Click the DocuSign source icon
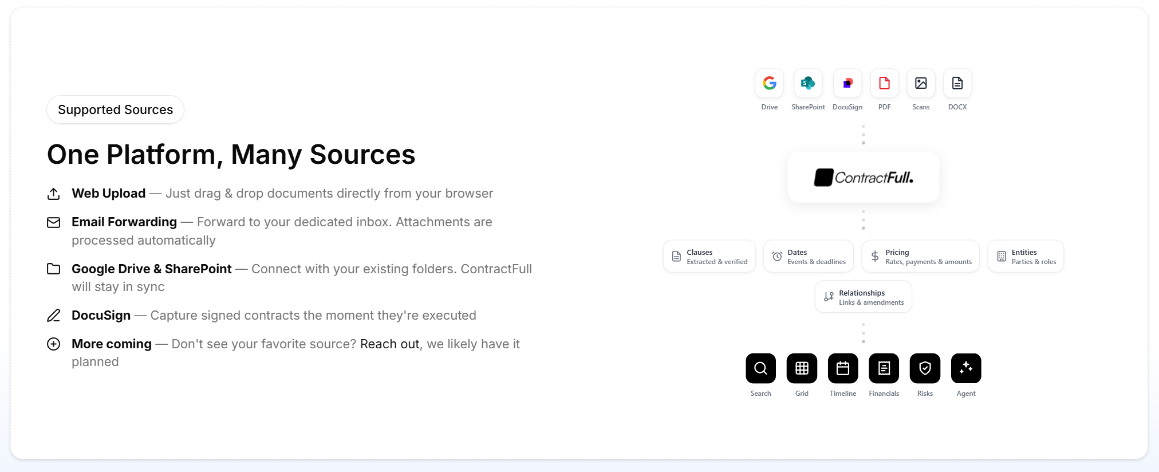 tap(847, 84)
